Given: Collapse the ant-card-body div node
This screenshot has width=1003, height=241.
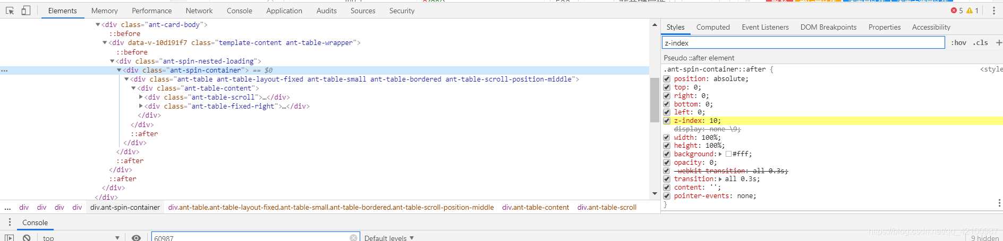Looking at the screenshot, I should click(98, 24).
